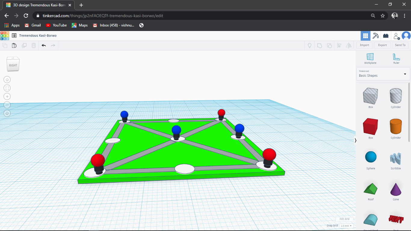
Task: Bookmark this page with star icon
Action: tap(383, 16)
